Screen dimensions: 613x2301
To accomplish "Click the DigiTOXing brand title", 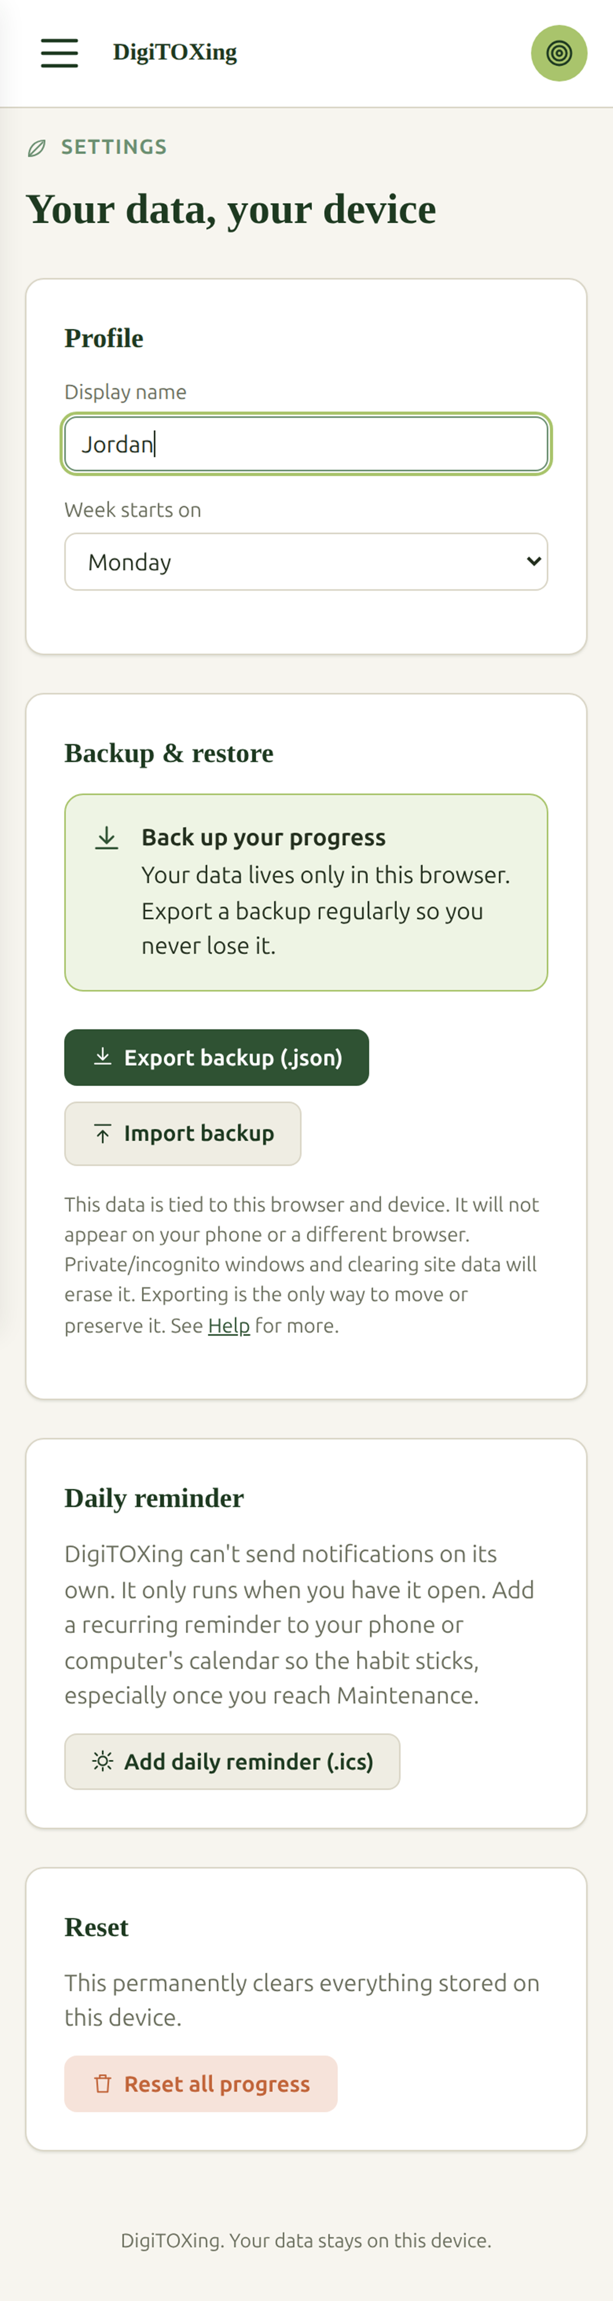I will 175,53.
